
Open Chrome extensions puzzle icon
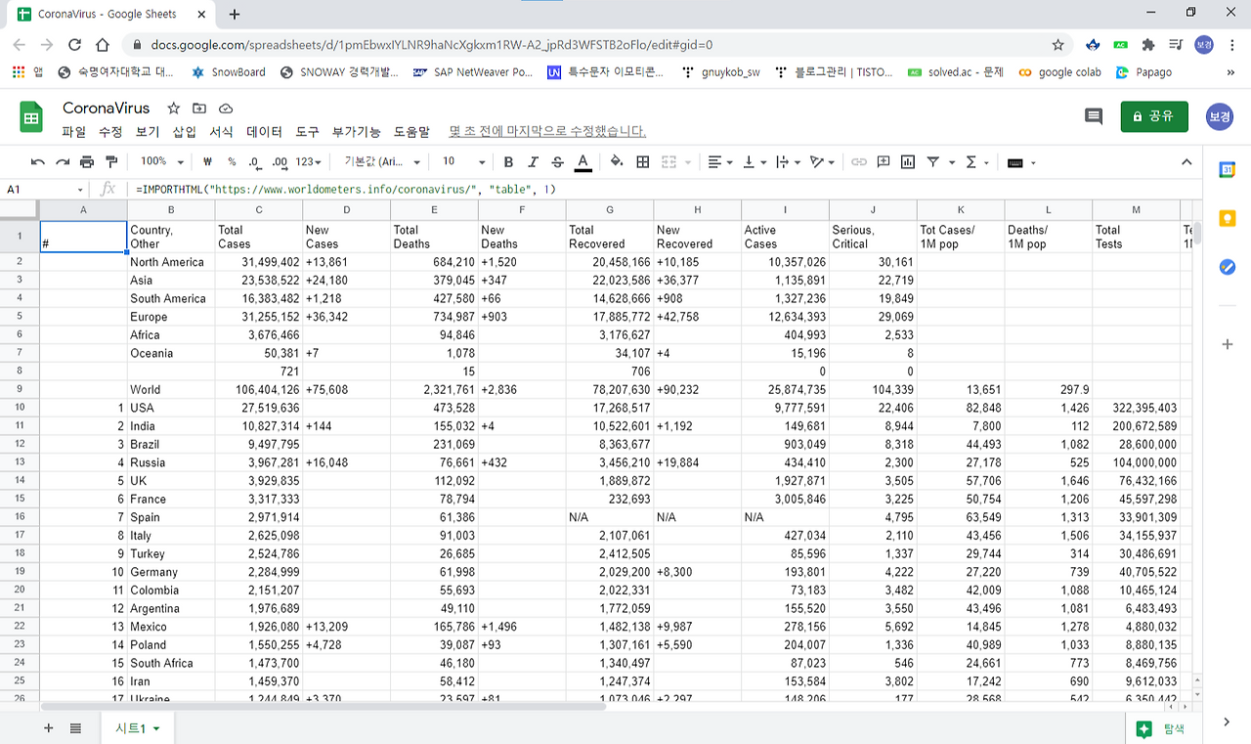(x=1148, y=45)
